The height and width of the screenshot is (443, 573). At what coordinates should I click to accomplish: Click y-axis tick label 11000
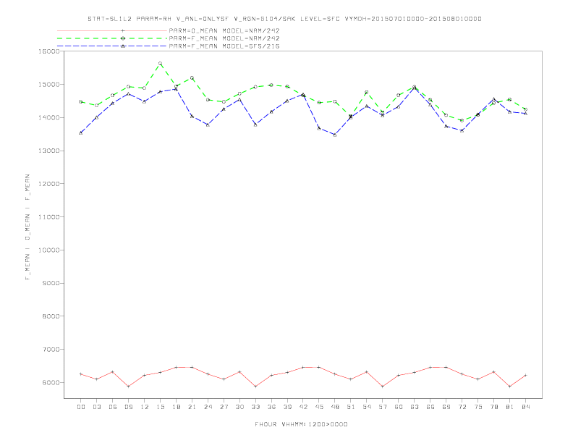(x=48, y=216)
